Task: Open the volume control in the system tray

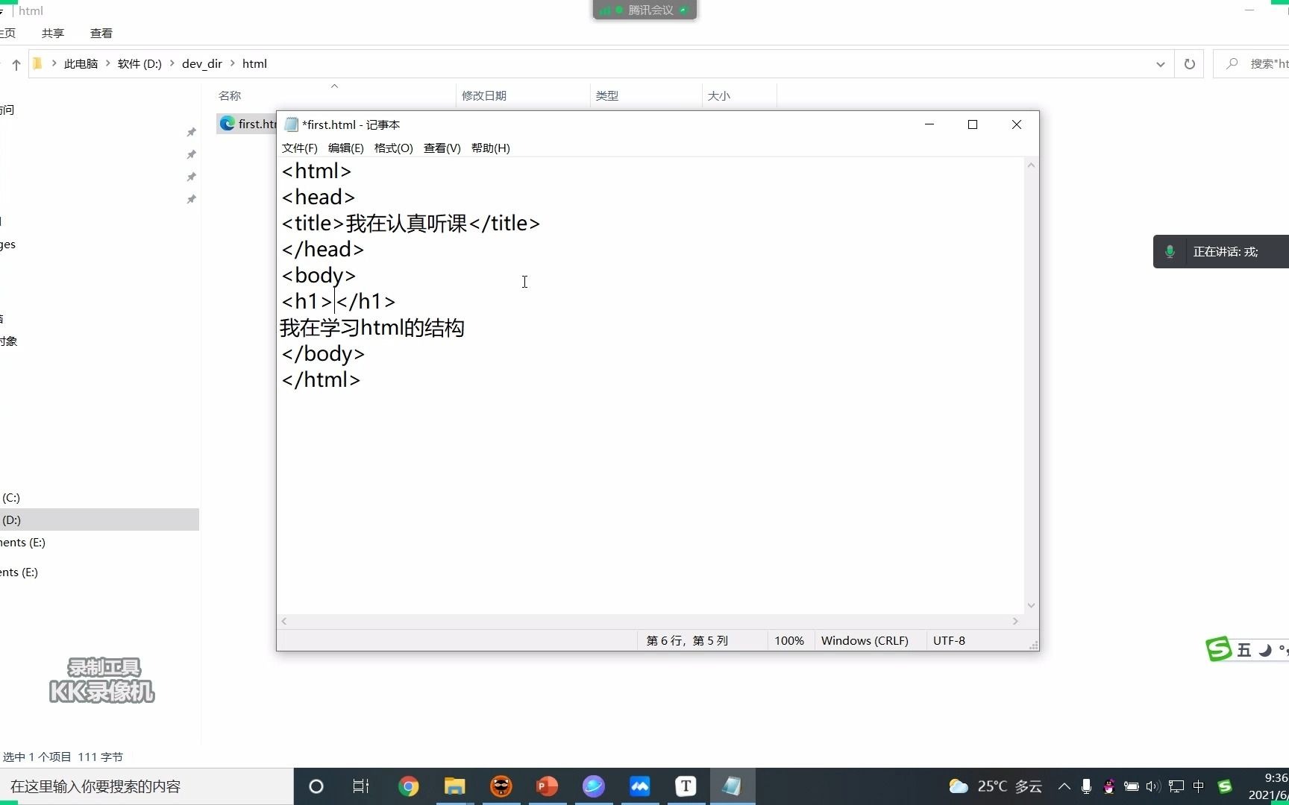Action: click(x=1153, y=786)
